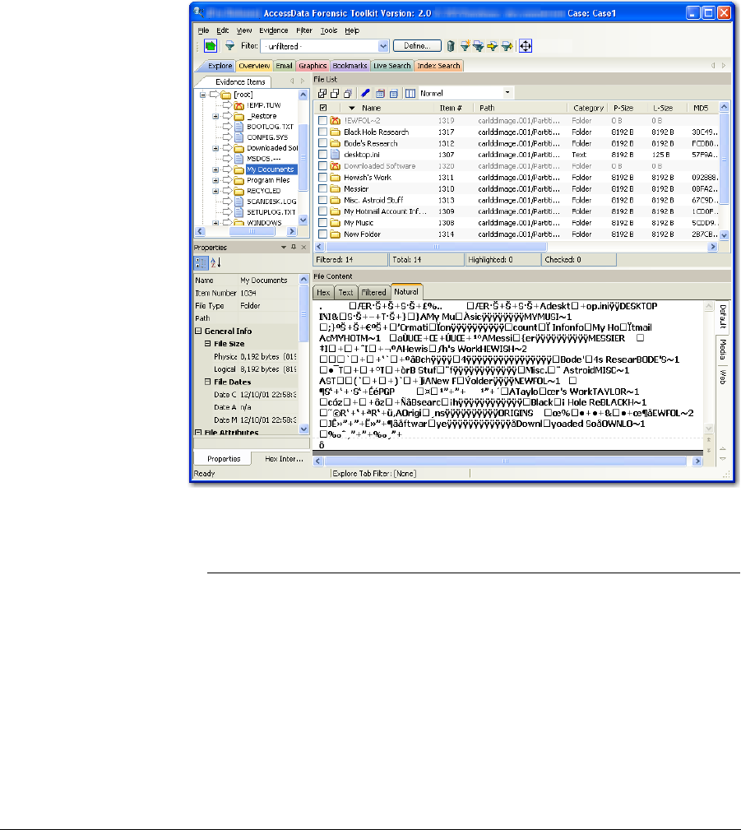
Task: Sort by the Category column header
Action: tap(588, 108)
